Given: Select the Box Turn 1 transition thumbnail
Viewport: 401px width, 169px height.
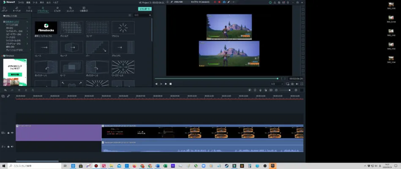Looking at the screenshot, I should coord(46,67).
